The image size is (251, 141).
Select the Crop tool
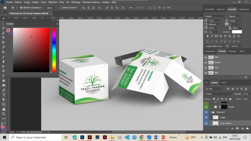[x=4, y=37]
